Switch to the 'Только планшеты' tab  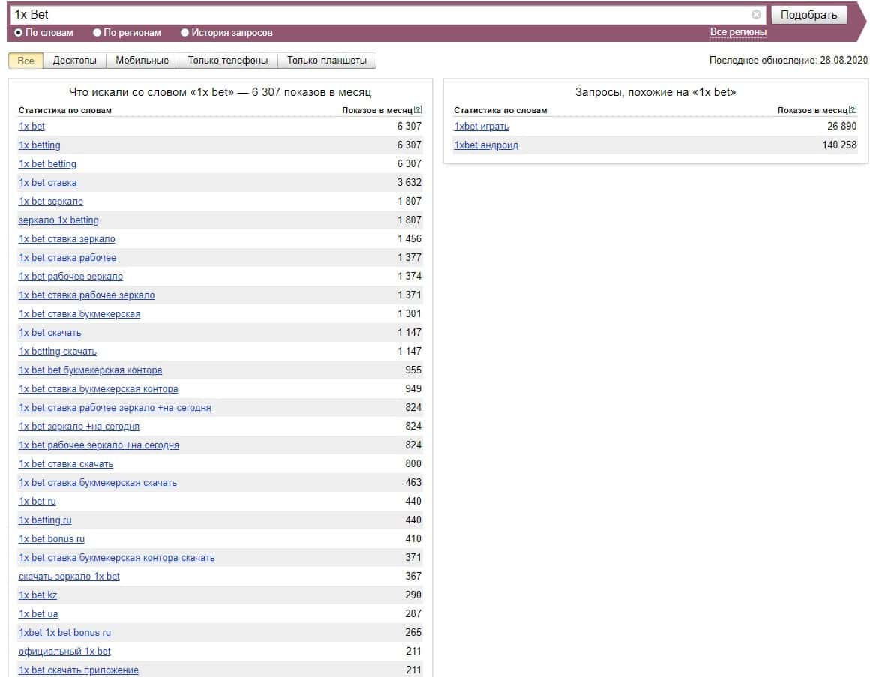pos(327,61)
